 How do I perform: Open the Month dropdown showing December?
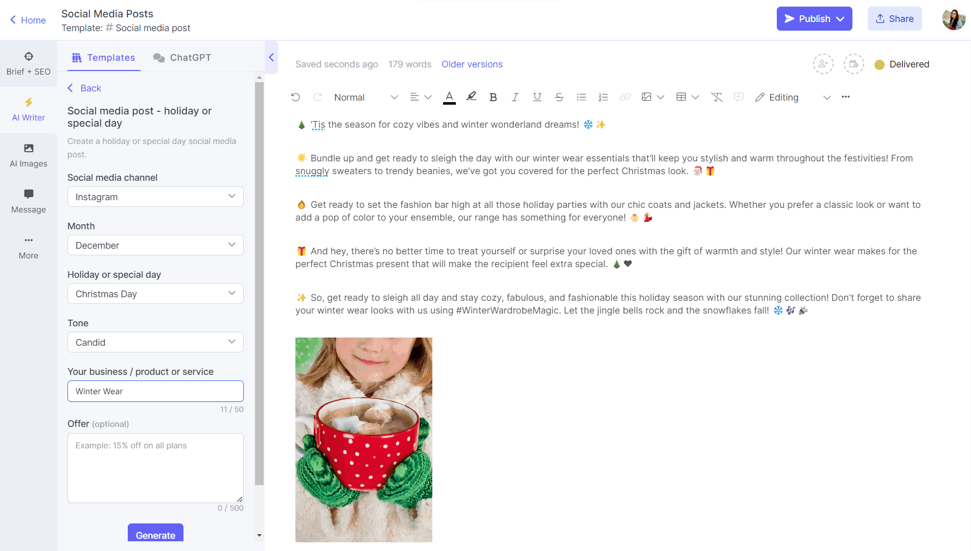[155, 245]
